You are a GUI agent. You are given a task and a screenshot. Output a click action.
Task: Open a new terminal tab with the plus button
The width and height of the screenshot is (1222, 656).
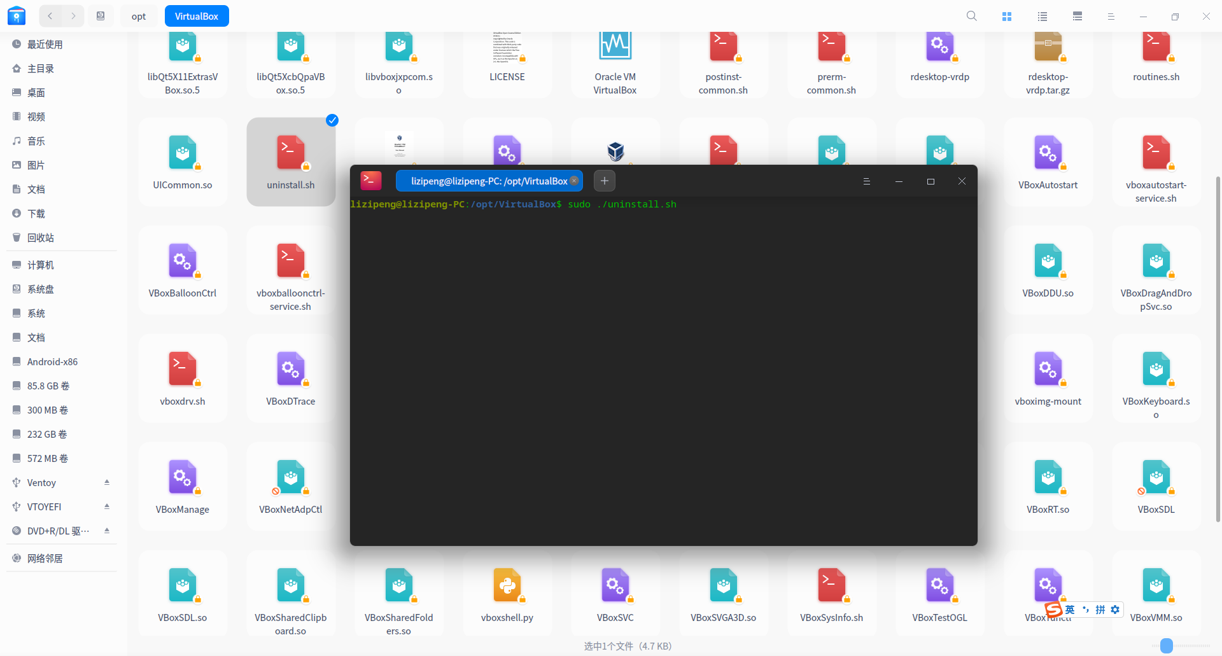coord(603,181)
